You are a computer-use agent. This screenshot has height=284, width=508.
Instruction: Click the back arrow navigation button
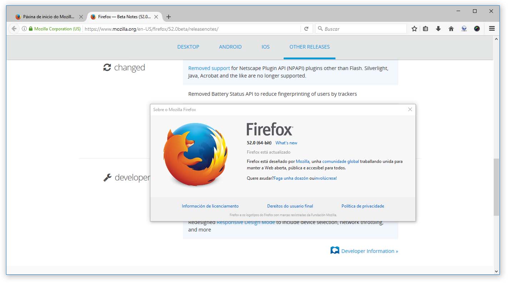pos(14,29)
